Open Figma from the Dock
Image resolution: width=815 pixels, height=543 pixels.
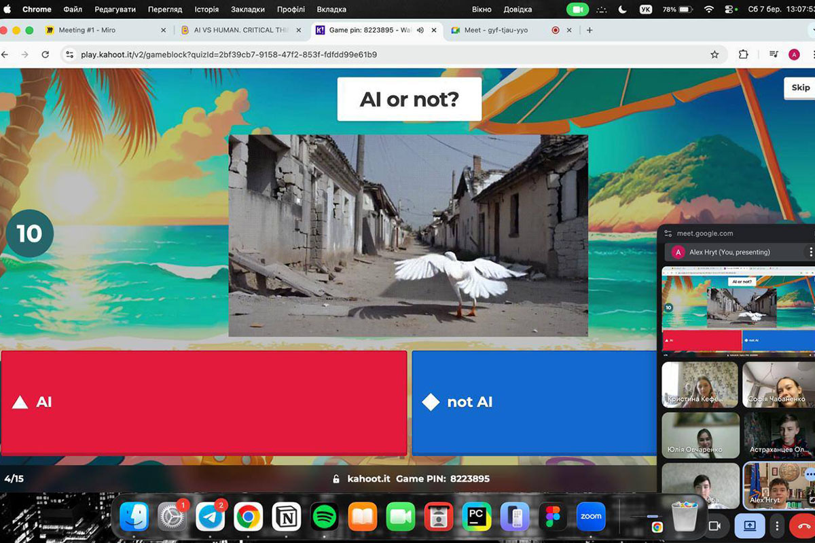coord(553,517)
